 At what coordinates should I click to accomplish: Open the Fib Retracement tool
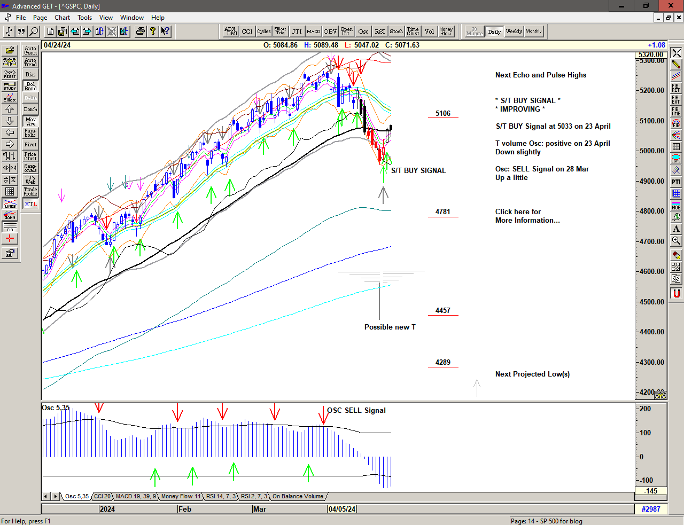[676, 88]
